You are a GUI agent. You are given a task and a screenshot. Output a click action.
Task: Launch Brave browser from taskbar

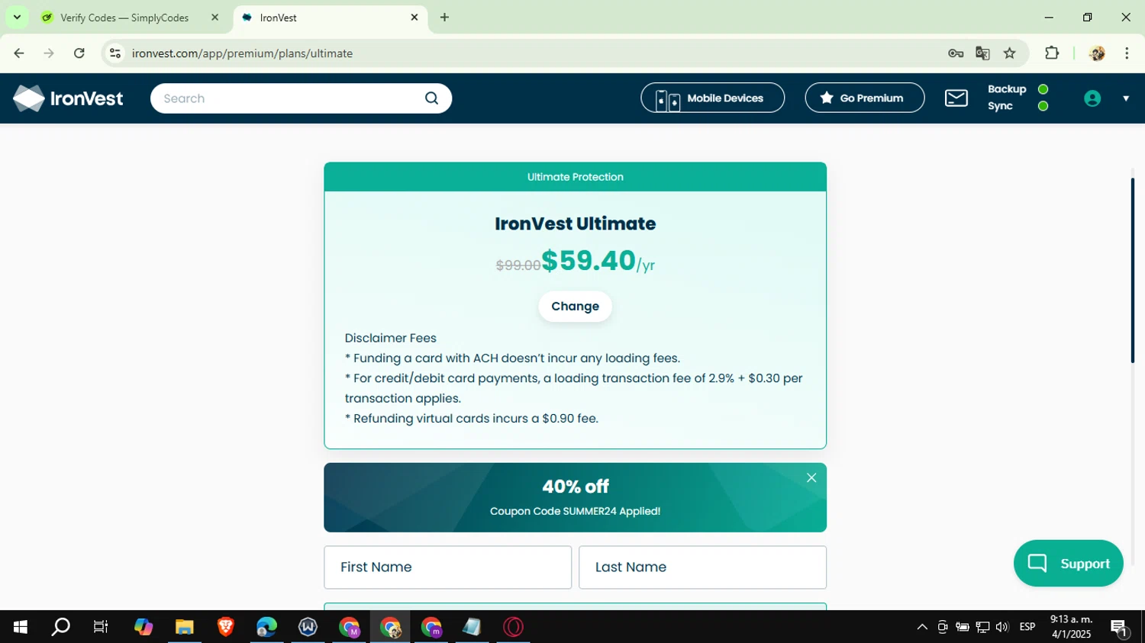tap(225, 627)
